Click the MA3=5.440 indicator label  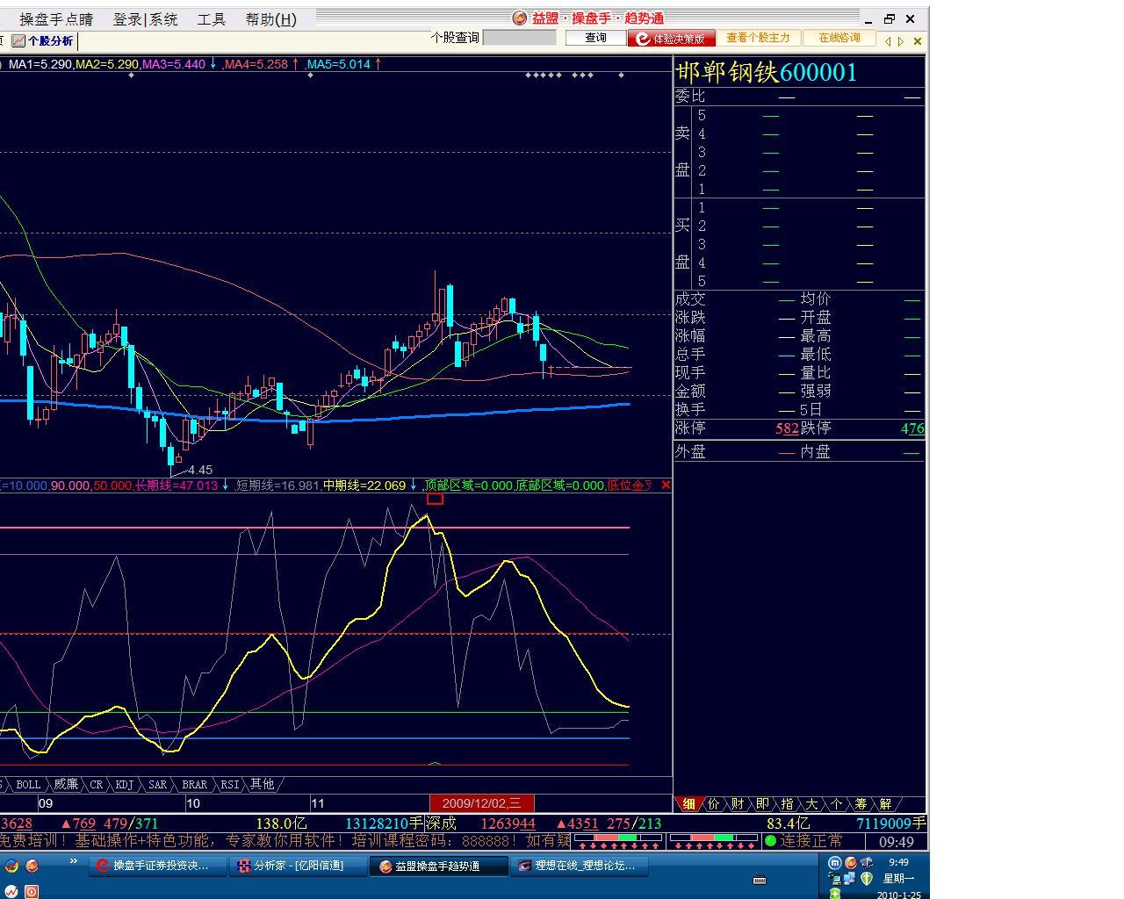point(174,64)
